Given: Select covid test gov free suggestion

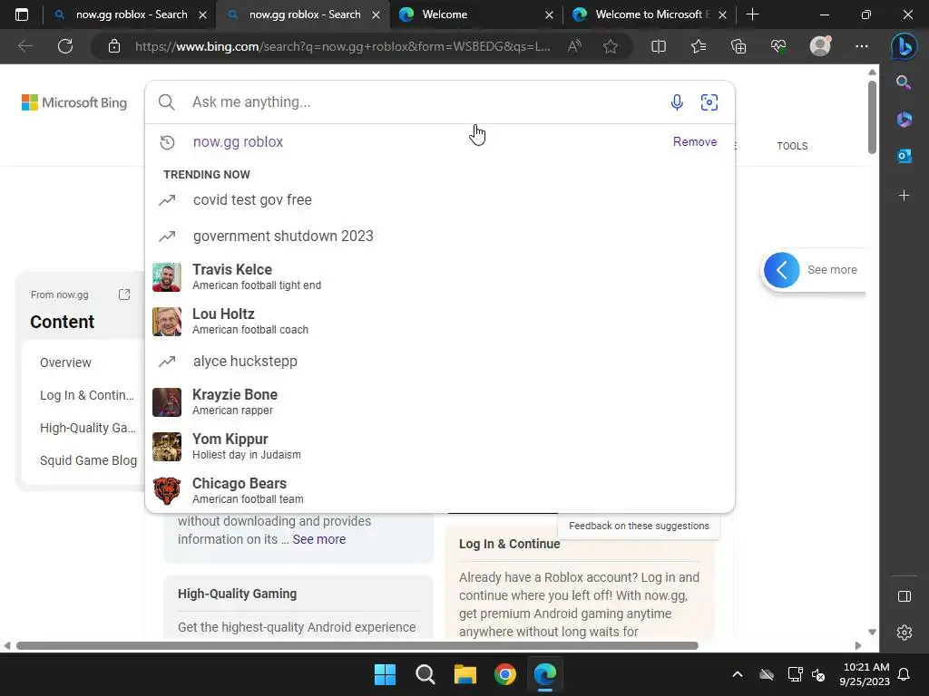Looking at the screenshot, I should 440,200.
